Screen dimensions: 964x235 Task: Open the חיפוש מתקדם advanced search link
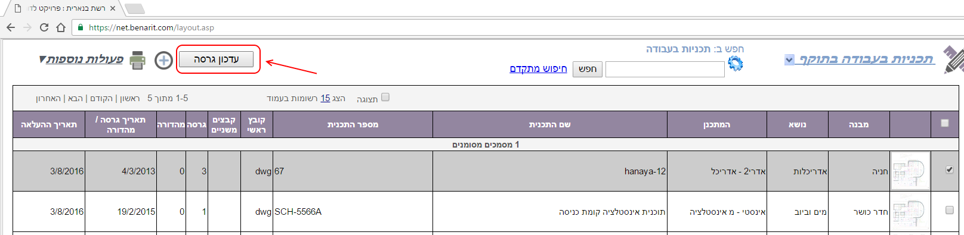pyautogui.click(x=538, y=68)
